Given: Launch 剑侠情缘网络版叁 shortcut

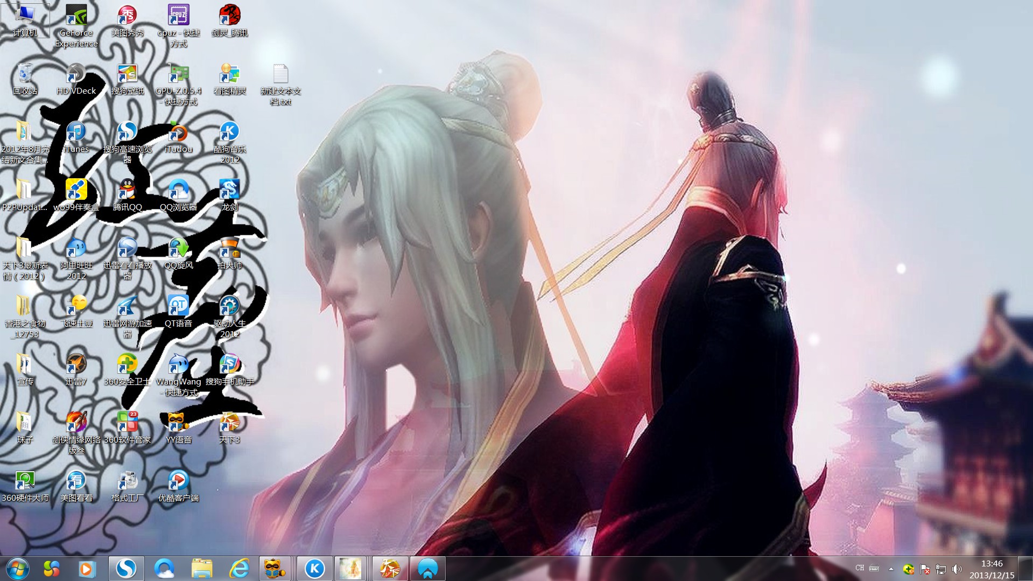Looking at the screenshot, I should coord(76,433).
